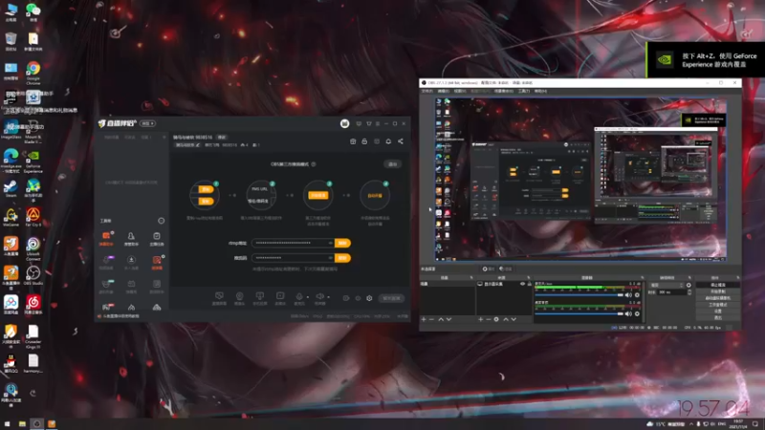Click the question mark beside OBS third-party mode title
The width and height of the screenshot is (765, 430).
(x=314, y=164)
